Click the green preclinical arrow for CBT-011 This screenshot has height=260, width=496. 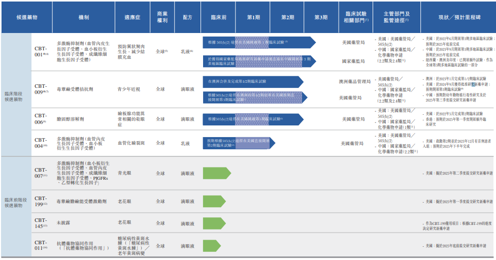(214, 246)
